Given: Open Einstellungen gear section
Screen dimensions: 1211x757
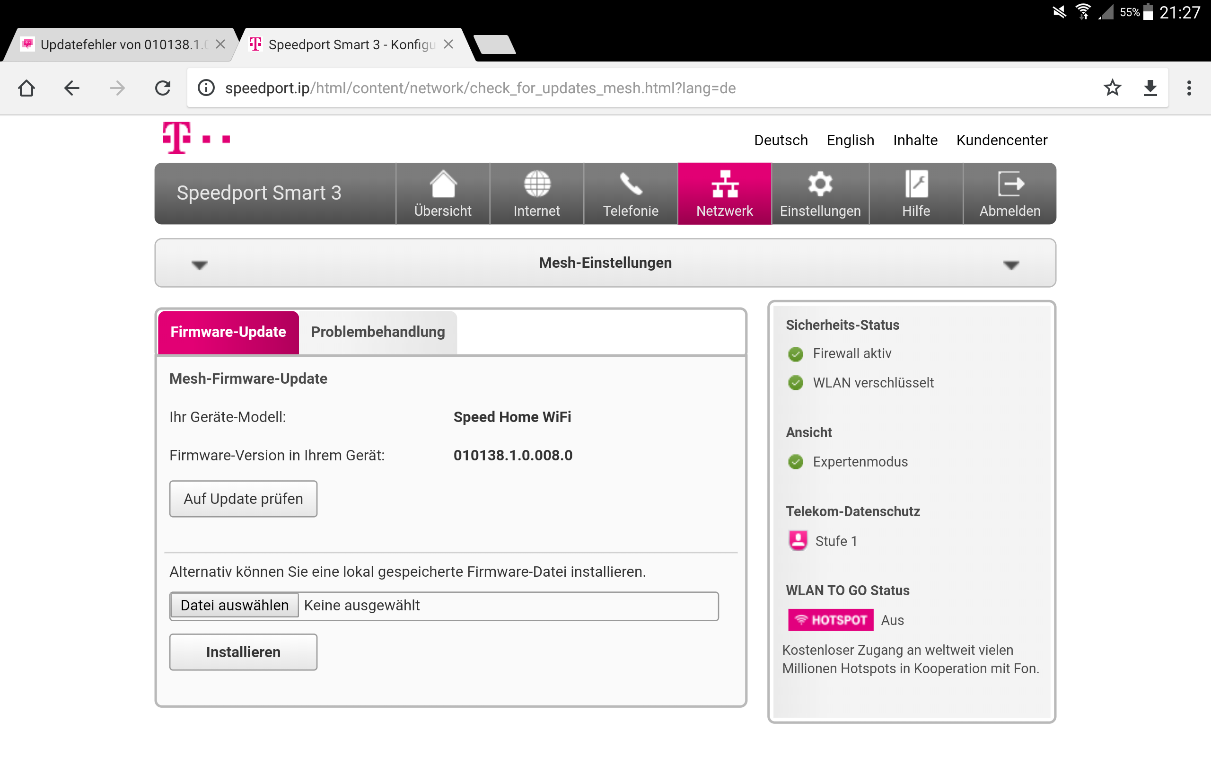Looking at the screenshot, I should click(x=820, y=194).
